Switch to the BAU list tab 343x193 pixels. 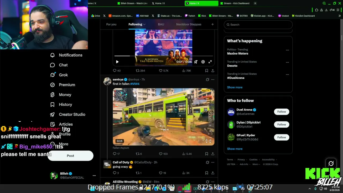(161, 24)
